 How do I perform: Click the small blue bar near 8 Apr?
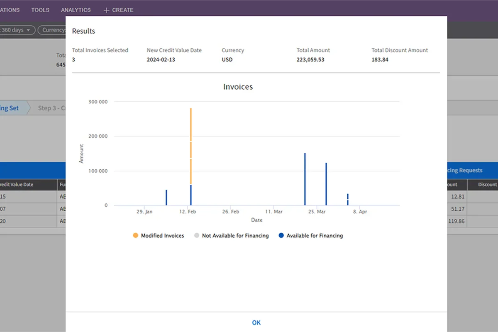point(348,199)
